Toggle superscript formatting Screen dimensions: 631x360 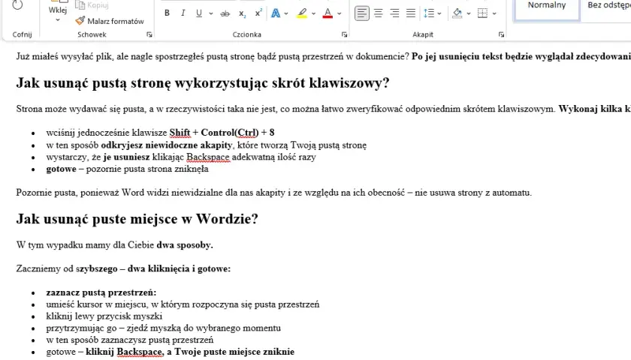(258, 13)
